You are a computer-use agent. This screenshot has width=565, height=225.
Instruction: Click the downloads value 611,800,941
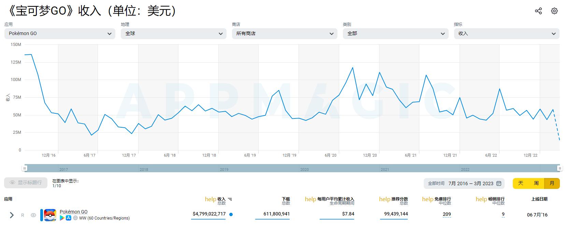[x=277, y=214]
